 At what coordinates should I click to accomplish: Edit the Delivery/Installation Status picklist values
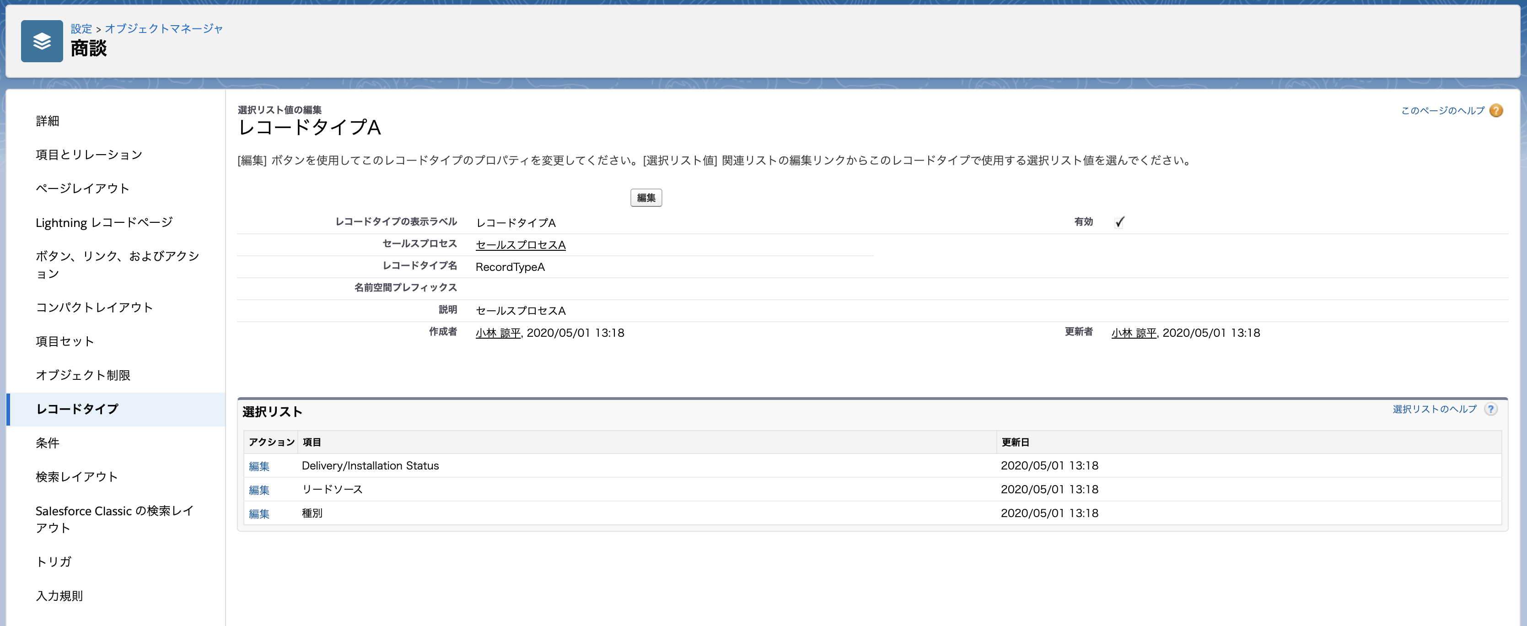(260, 466)
